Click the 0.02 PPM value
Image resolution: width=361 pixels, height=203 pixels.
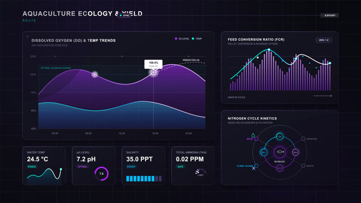click(x=190, y=159)
